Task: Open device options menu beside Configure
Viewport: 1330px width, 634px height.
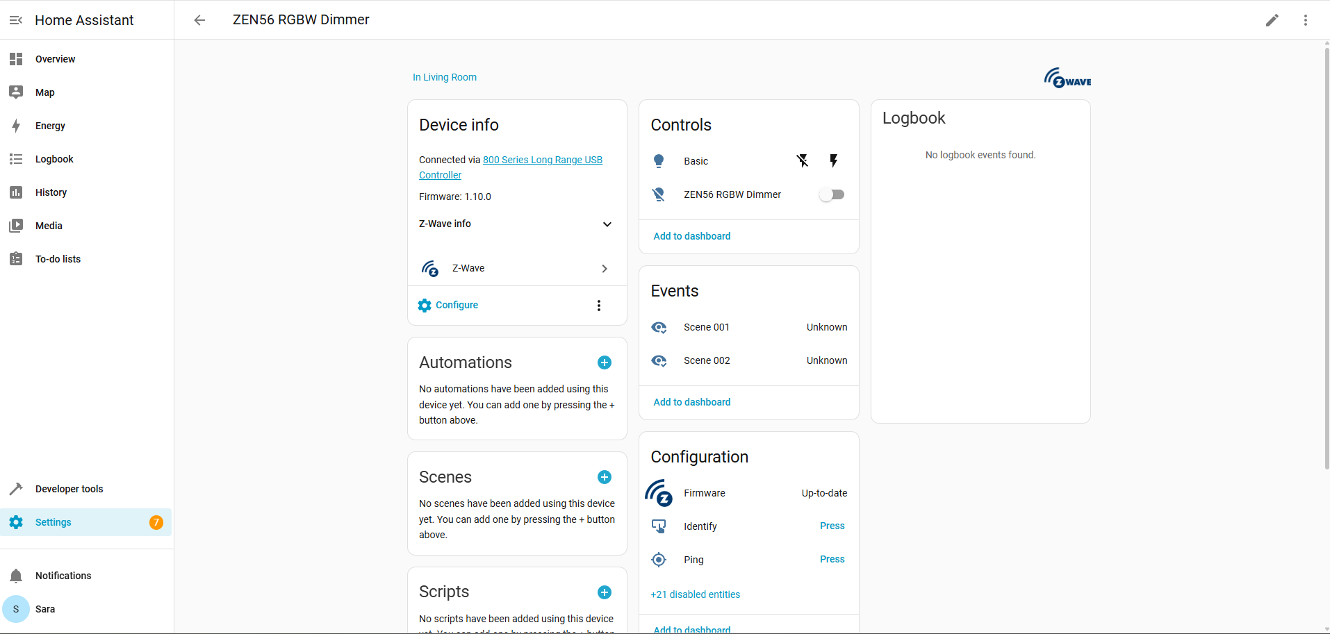Action: [x=598, y=306]
